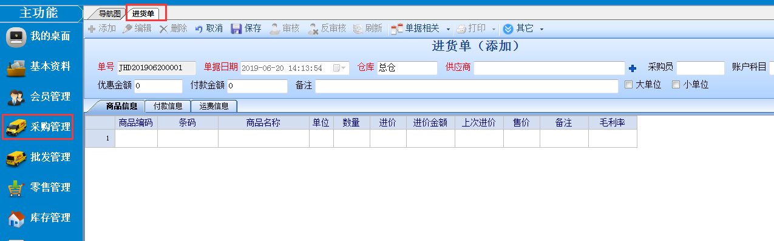
Task: Open 采购管理 in the sidebar
Action: click(38, 127)
